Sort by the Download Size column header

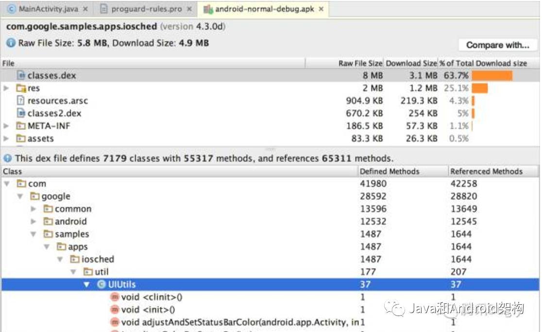(411, 64)
